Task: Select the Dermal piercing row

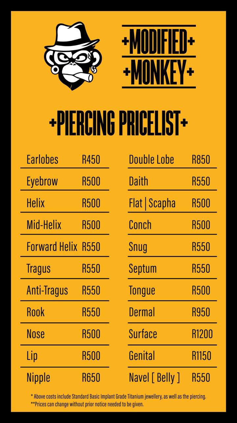Action: click(x=142, y=312)
